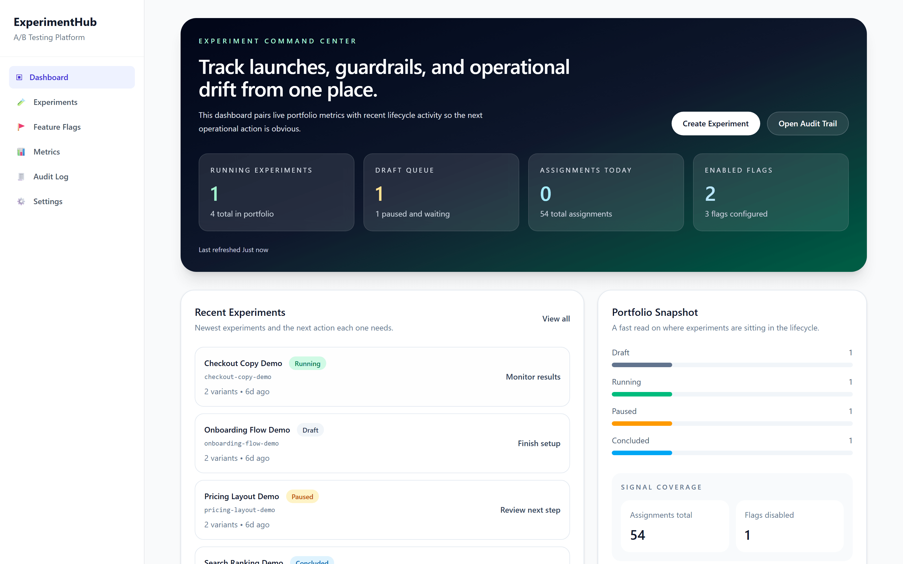
Task: Click the Draft status badge on Onboarding
Action: tap(310, 430)
